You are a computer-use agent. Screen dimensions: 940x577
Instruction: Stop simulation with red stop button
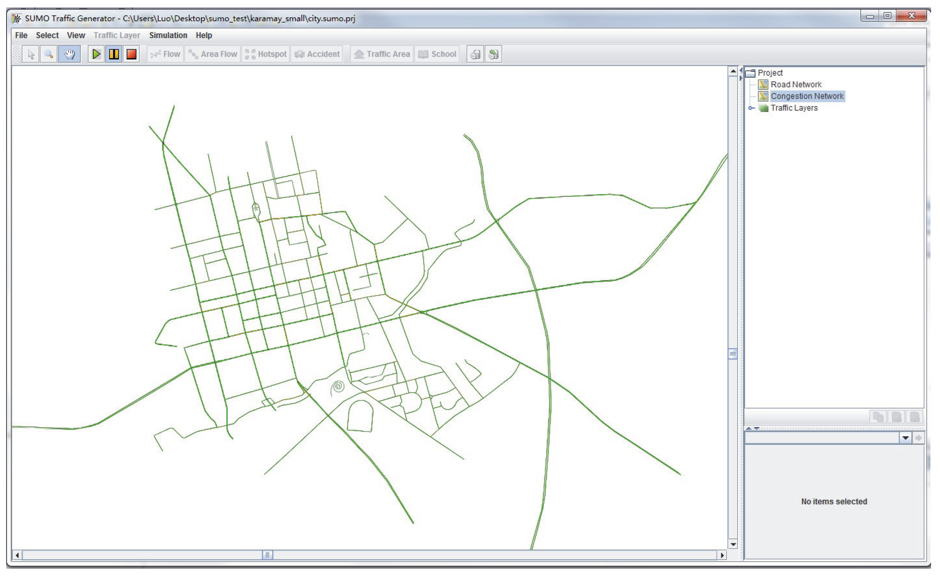(131, 54)
